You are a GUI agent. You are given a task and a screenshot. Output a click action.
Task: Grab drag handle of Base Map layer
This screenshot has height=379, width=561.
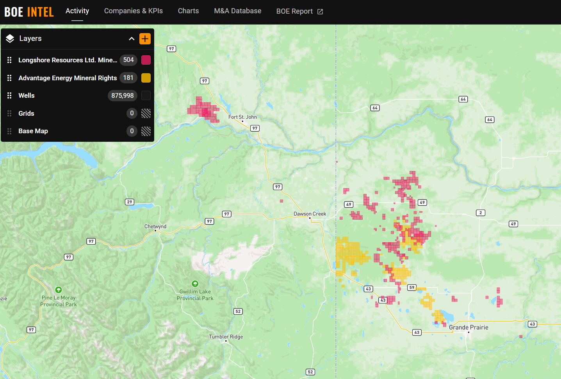click(x=9, y=131)
